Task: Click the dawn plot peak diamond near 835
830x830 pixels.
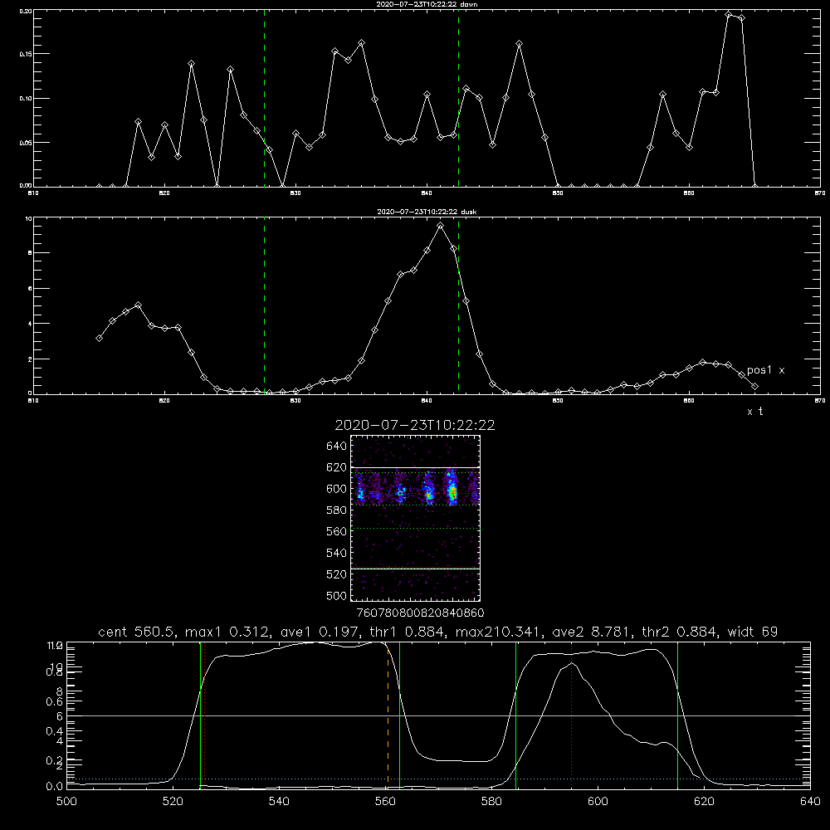Action: click(x=362, y=42)
